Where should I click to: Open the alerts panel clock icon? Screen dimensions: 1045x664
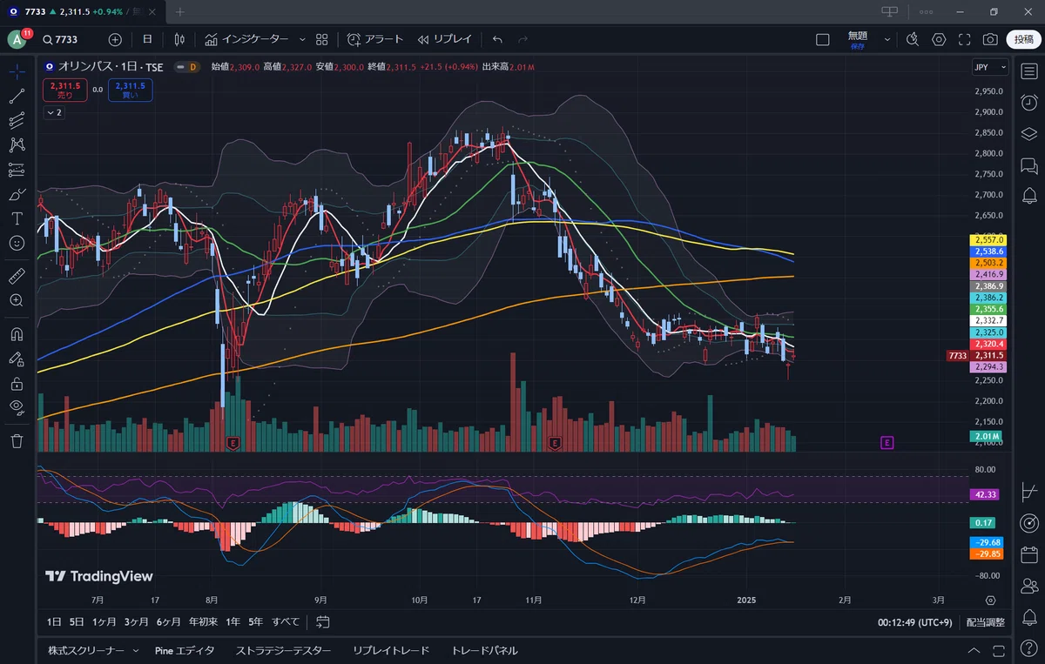point(1028,103)
